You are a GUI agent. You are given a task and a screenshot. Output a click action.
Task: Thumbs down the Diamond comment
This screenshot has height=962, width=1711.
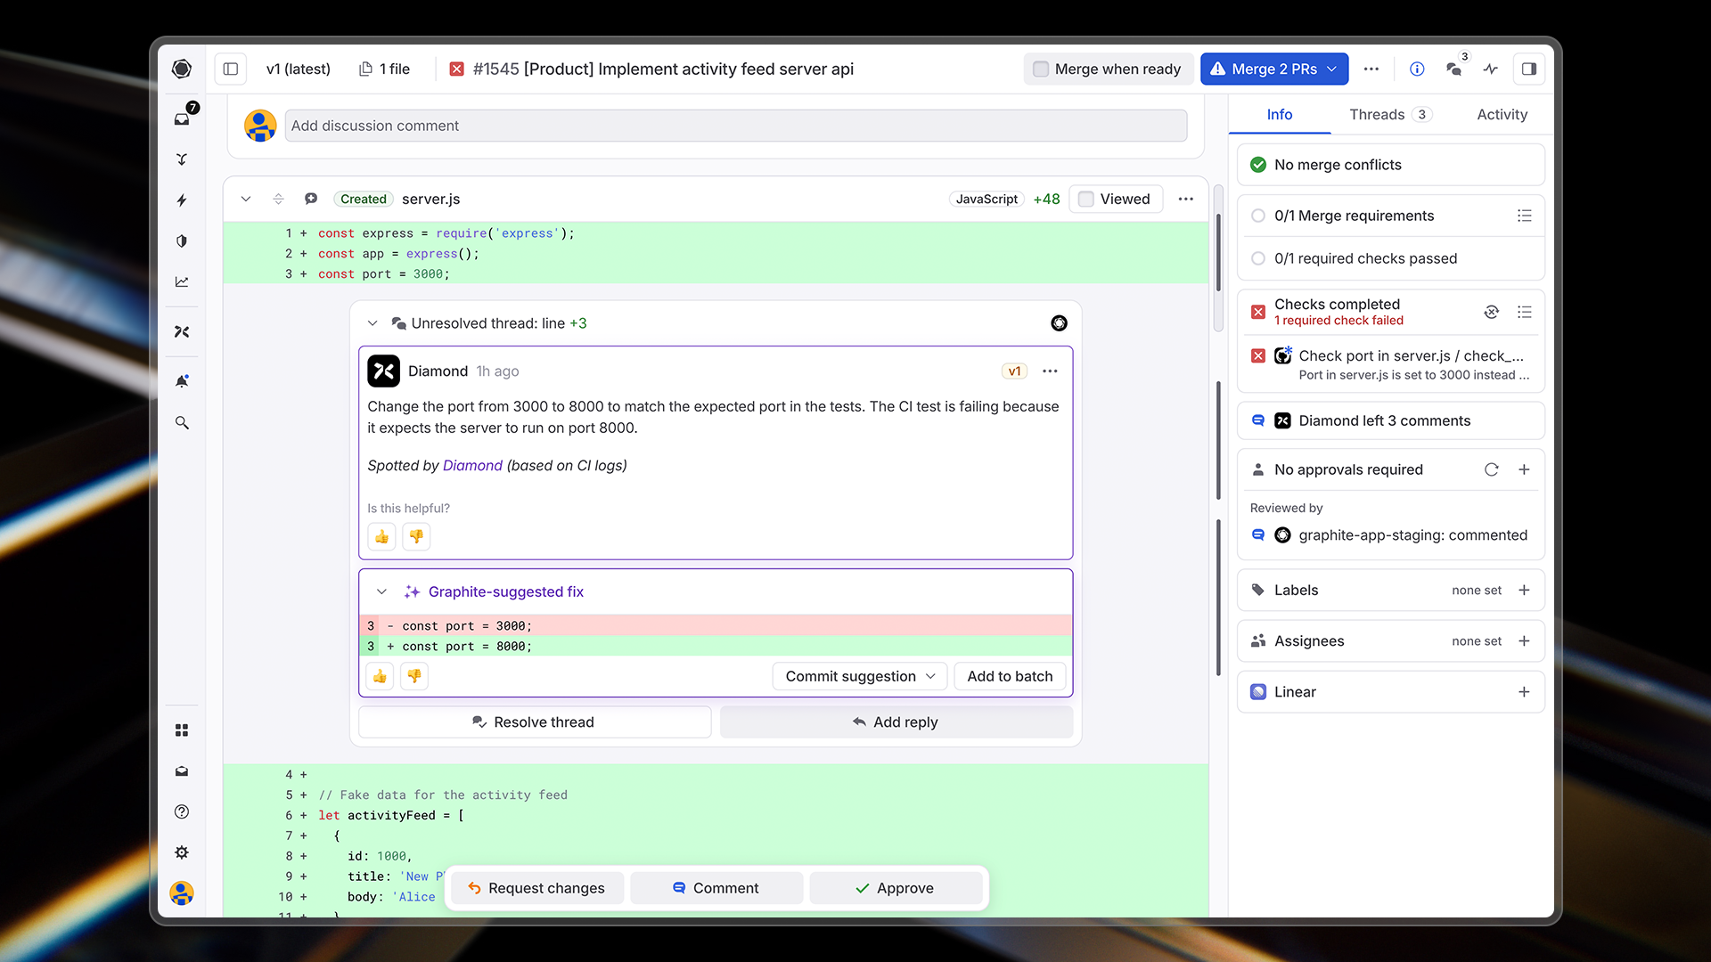[x=416, y=537]
